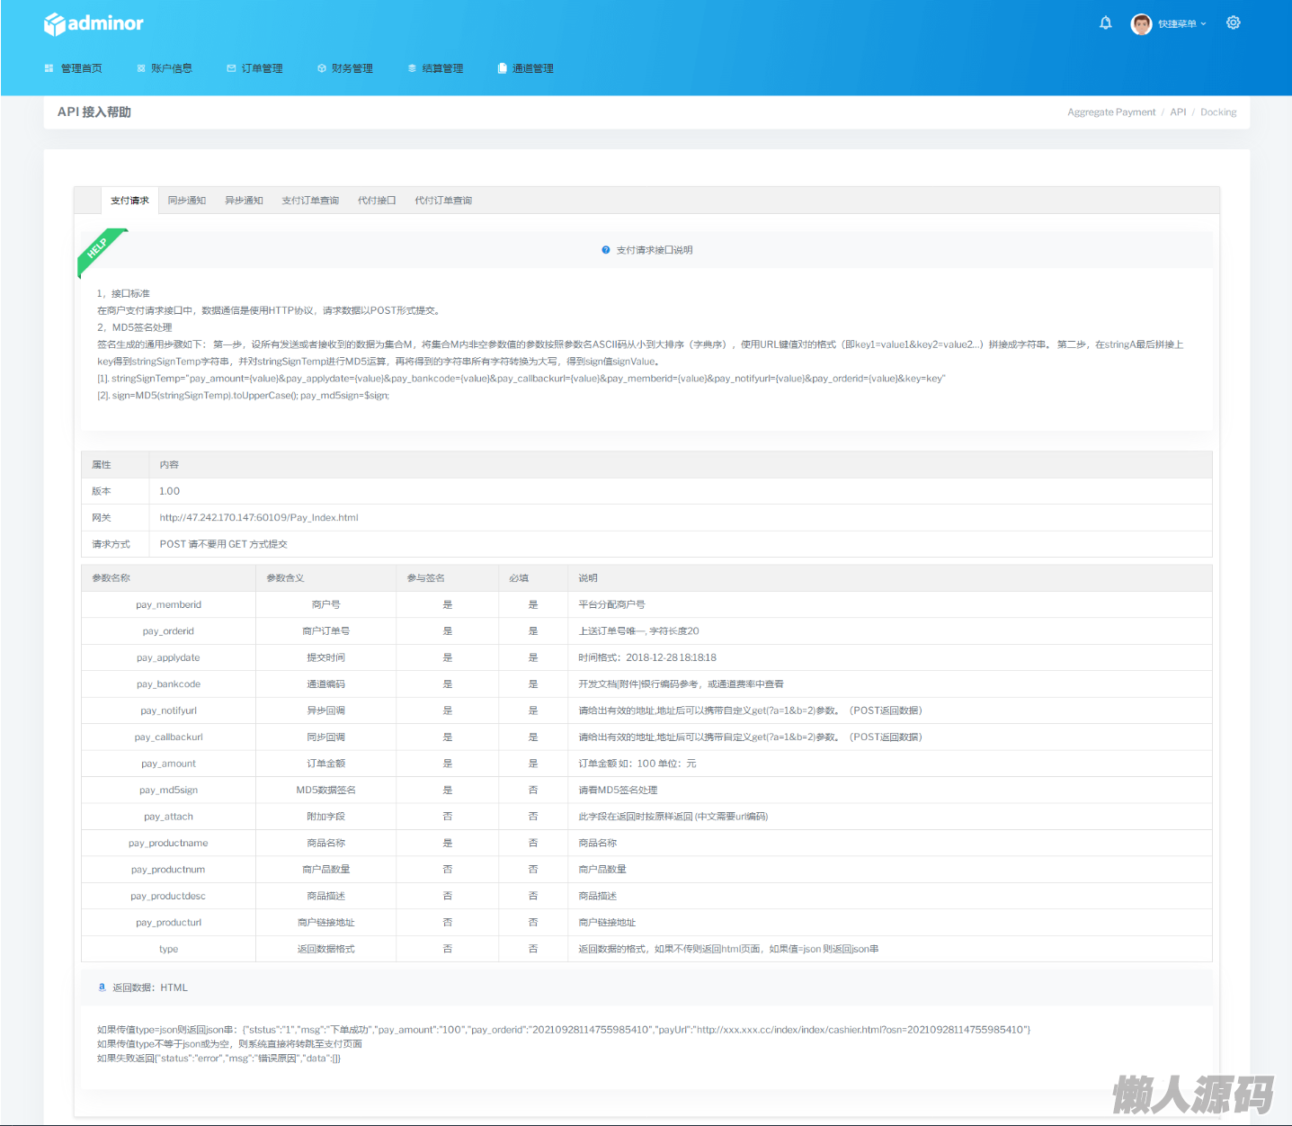Screen dimensions: 1292x1126
Task: Switch to the 同步通知 tab
Action: coord(186,201)
